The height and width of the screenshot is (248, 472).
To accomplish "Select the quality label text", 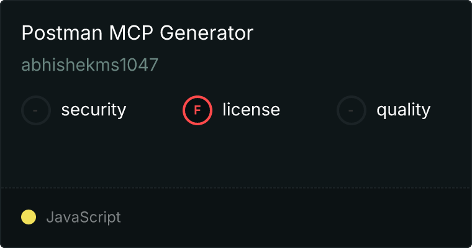I will (403, 110).
